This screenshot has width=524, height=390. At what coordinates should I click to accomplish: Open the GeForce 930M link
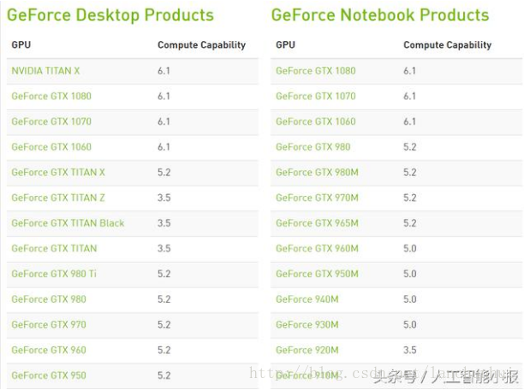point(307,324)
